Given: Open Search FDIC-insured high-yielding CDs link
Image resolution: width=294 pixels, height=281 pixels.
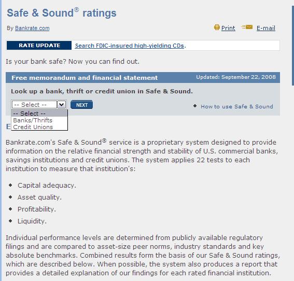Looking at the screenshot, I should click(x=130, y=46).
